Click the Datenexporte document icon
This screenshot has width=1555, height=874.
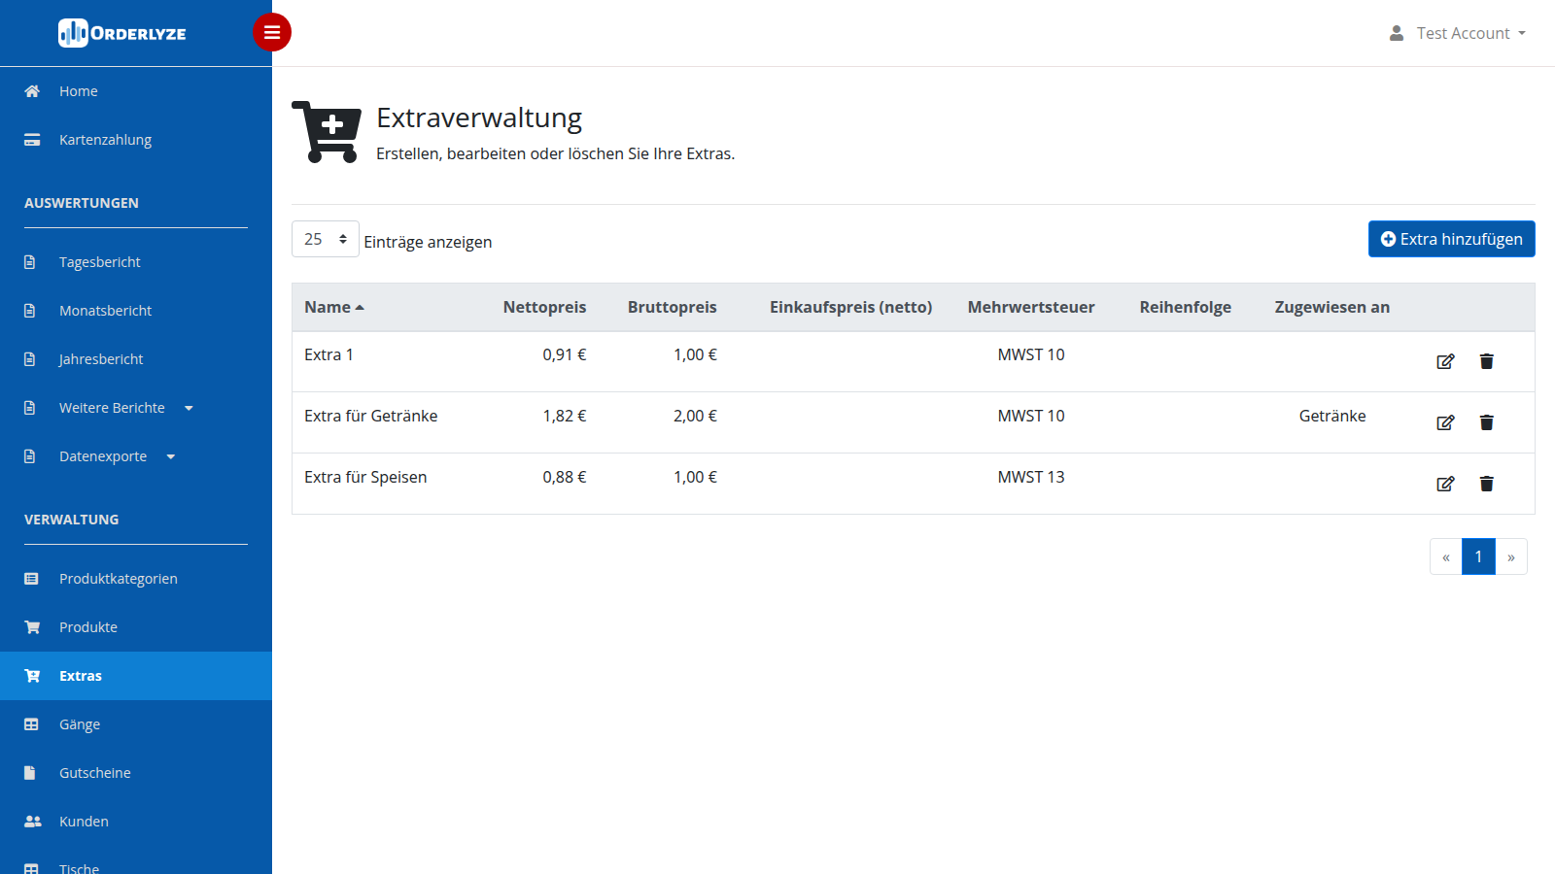[29, 456]
